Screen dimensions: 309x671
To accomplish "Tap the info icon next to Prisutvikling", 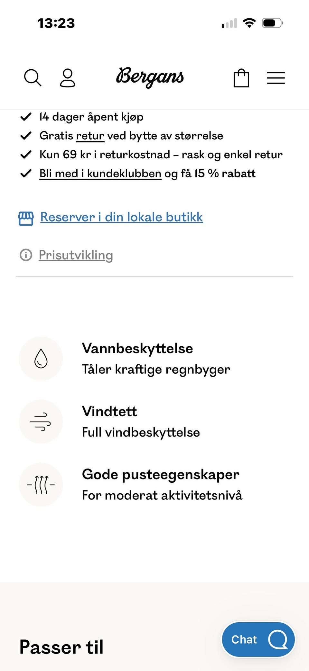I will (x=26, y=255).
